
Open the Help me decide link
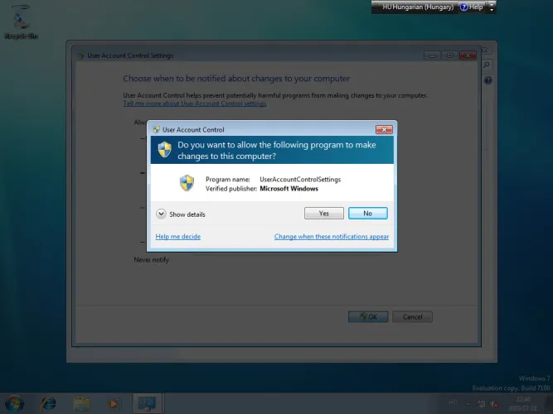tap(177, 237)
